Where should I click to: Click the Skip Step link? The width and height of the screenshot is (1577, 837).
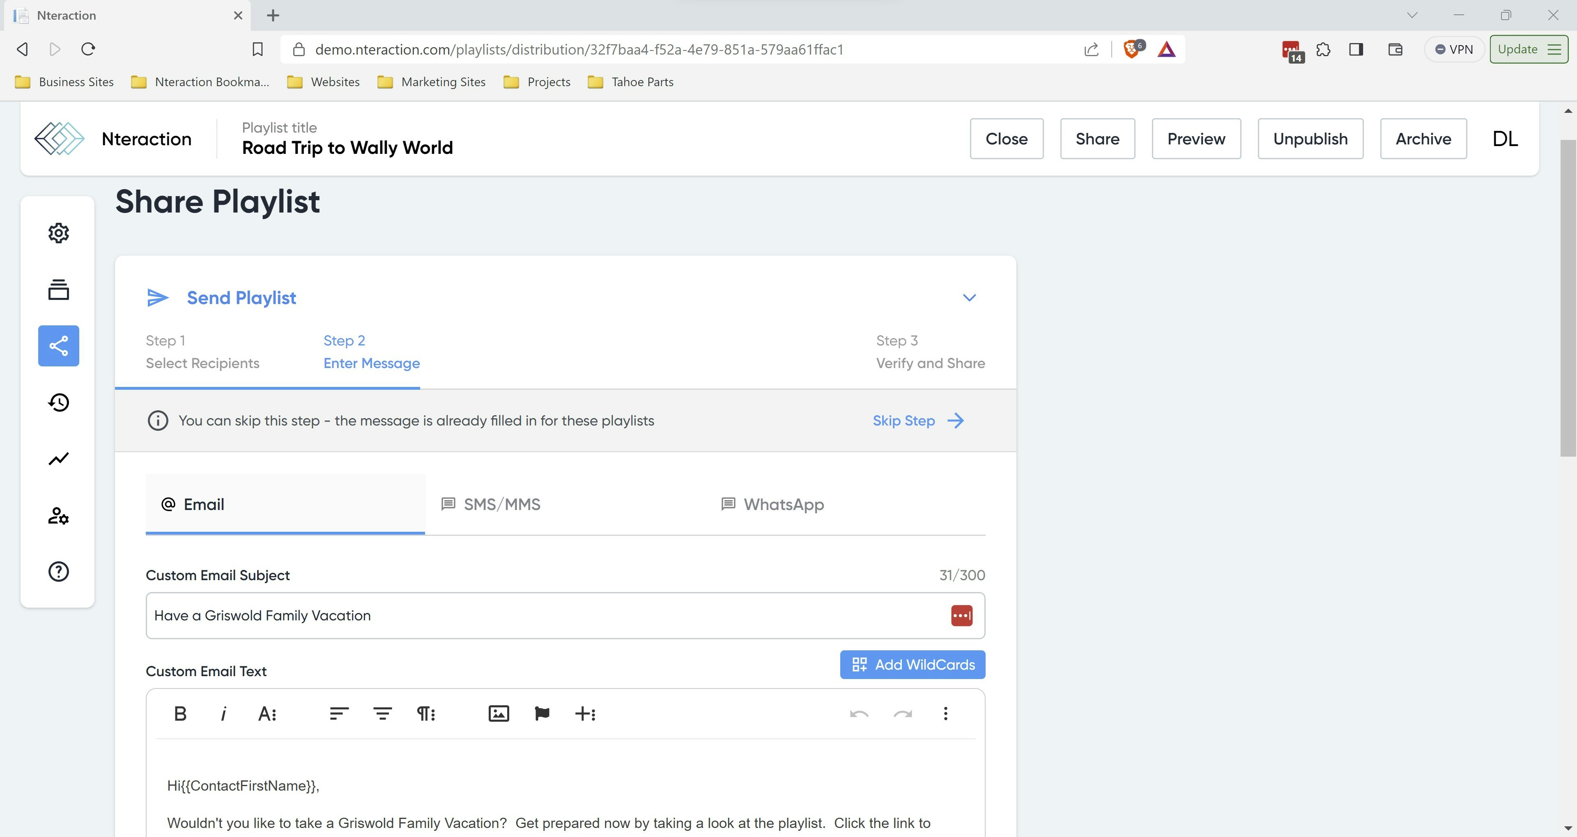click(x=918, y=421)
